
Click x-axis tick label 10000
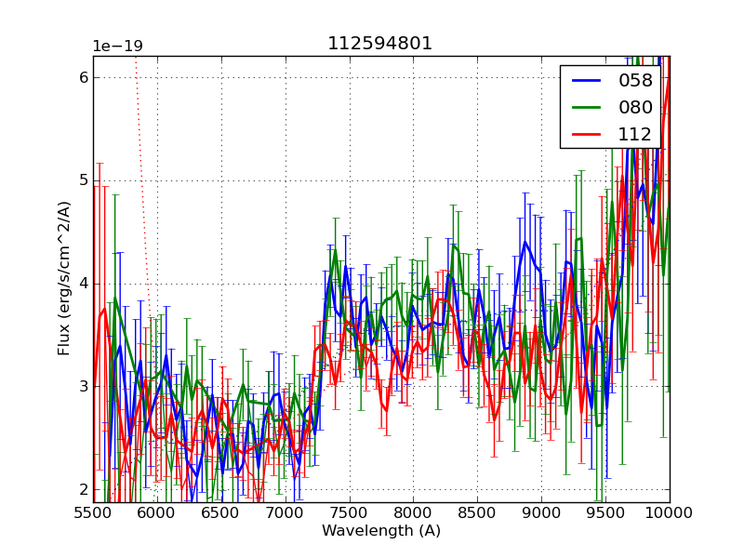(x=670, y=512)
